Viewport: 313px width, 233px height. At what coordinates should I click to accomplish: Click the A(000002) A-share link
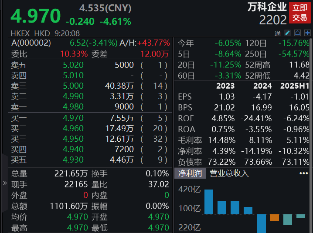(31, 43)
